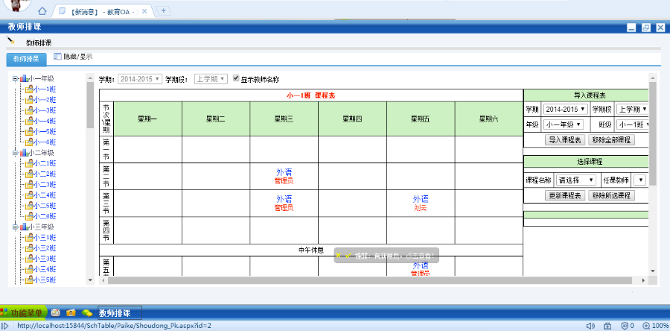Click the 小一年级 grade chart icon
670x331 pixels.
coord(24,79)
